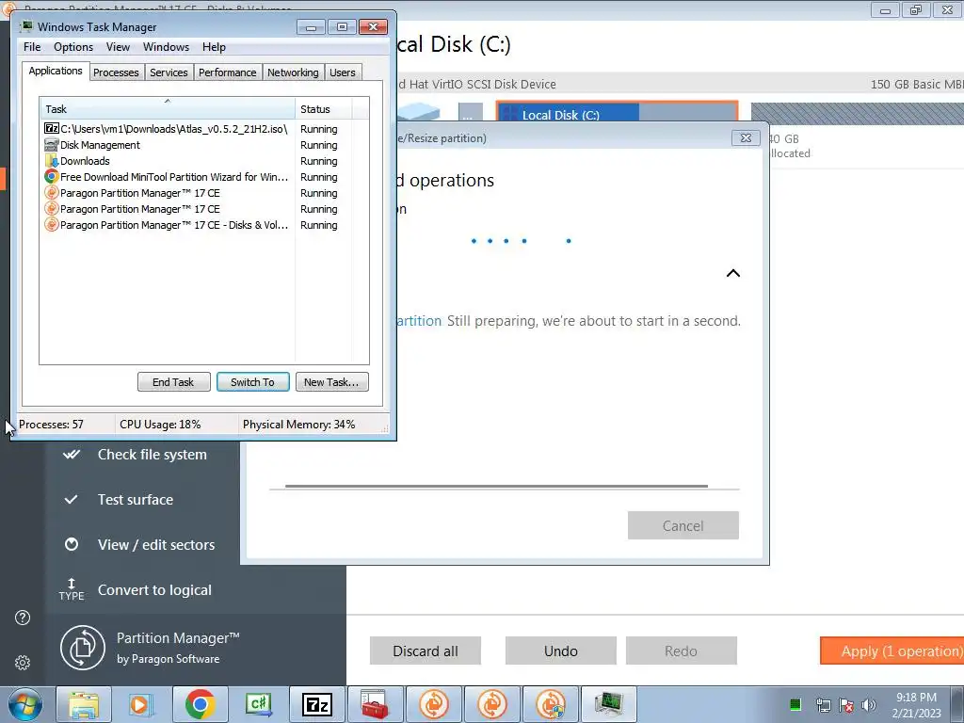Viewport: 964px width, 723px height.
Task: Open Action Center flag tray icon
Action: click(846, 705)
